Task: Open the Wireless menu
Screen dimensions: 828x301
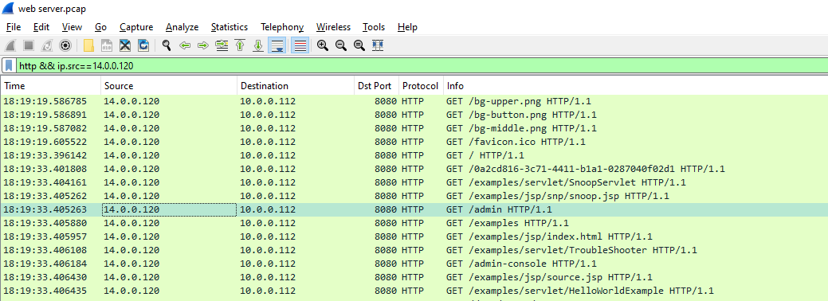Action: tap(333, 27)
